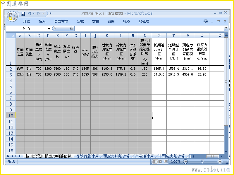Go to the next sheet with tab arrow
234x175 pixels.
[16, 156]
